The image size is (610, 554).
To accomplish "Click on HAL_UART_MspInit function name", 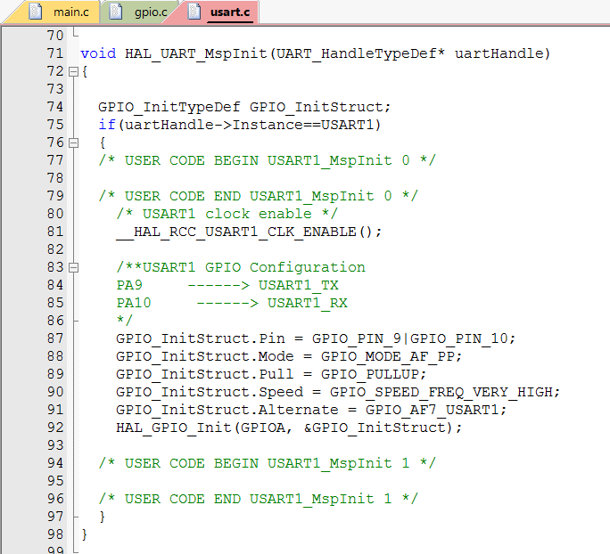I will (195, 53).
